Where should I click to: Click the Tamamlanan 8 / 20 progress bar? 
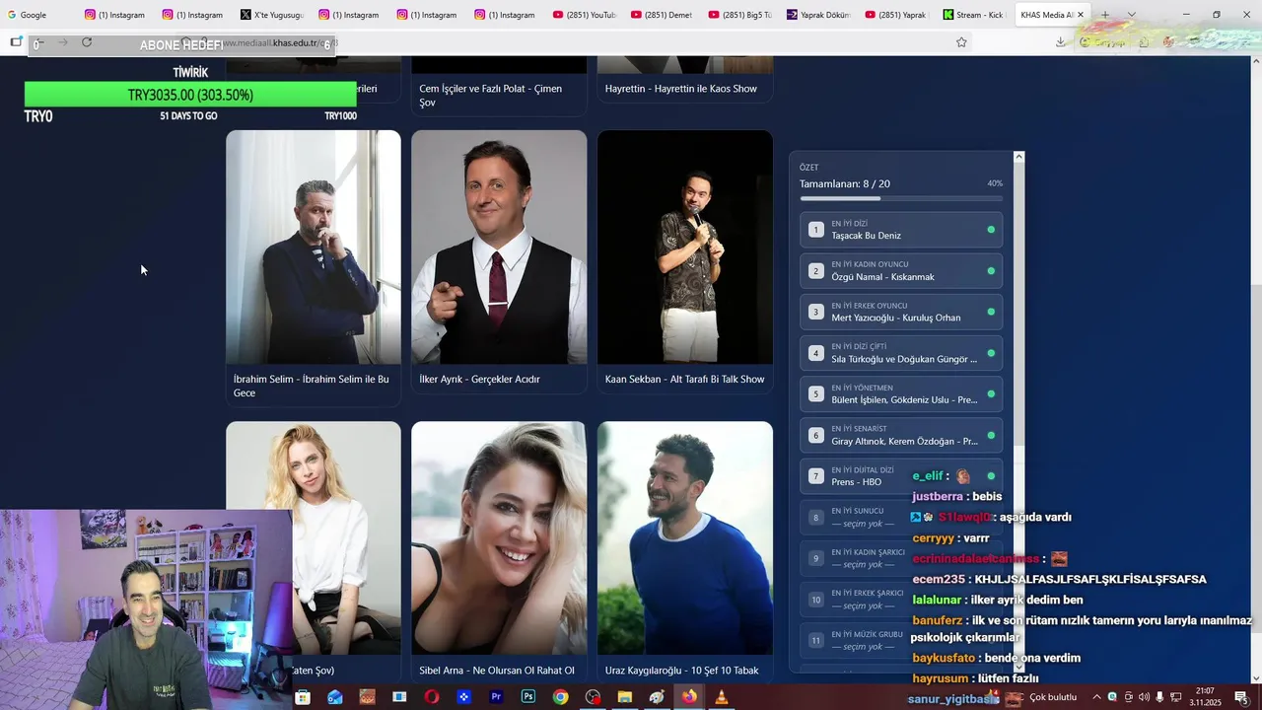point(901,198)
